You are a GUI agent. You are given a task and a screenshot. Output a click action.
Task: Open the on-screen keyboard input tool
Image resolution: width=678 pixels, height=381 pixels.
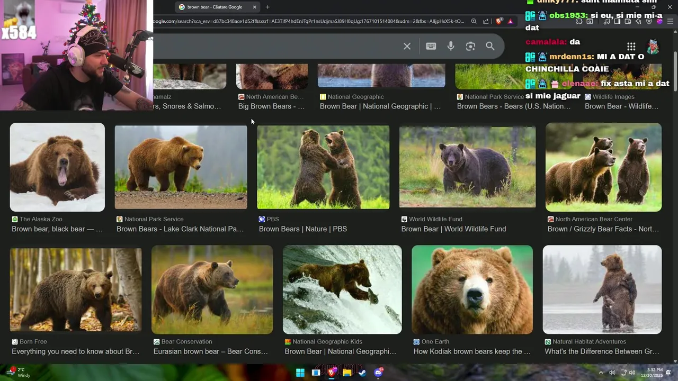(x=431, y=46)
